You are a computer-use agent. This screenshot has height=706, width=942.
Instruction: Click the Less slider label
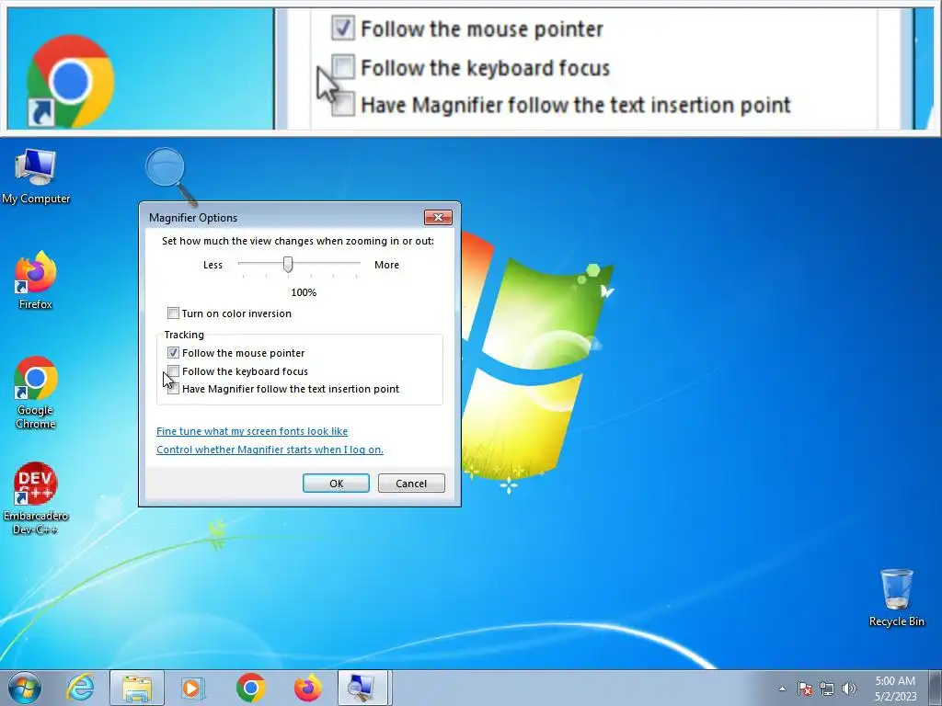pos(213,265)
